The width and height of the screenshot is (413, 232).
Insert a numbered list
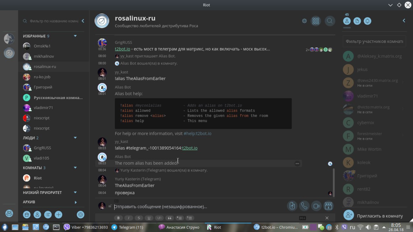pyautogui.click(x=190, y=218)
